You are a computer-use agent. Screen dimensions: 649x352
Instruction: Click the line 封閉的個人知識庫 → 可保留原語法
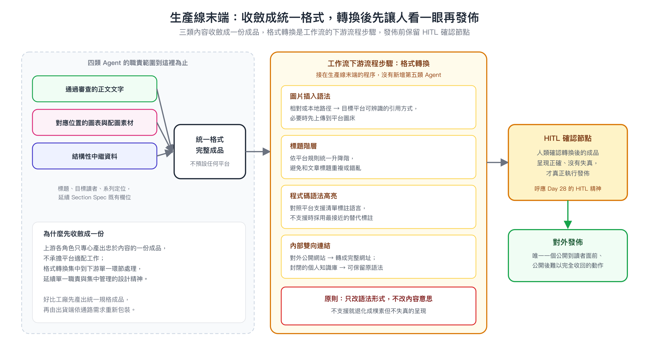tap(336, 268)
